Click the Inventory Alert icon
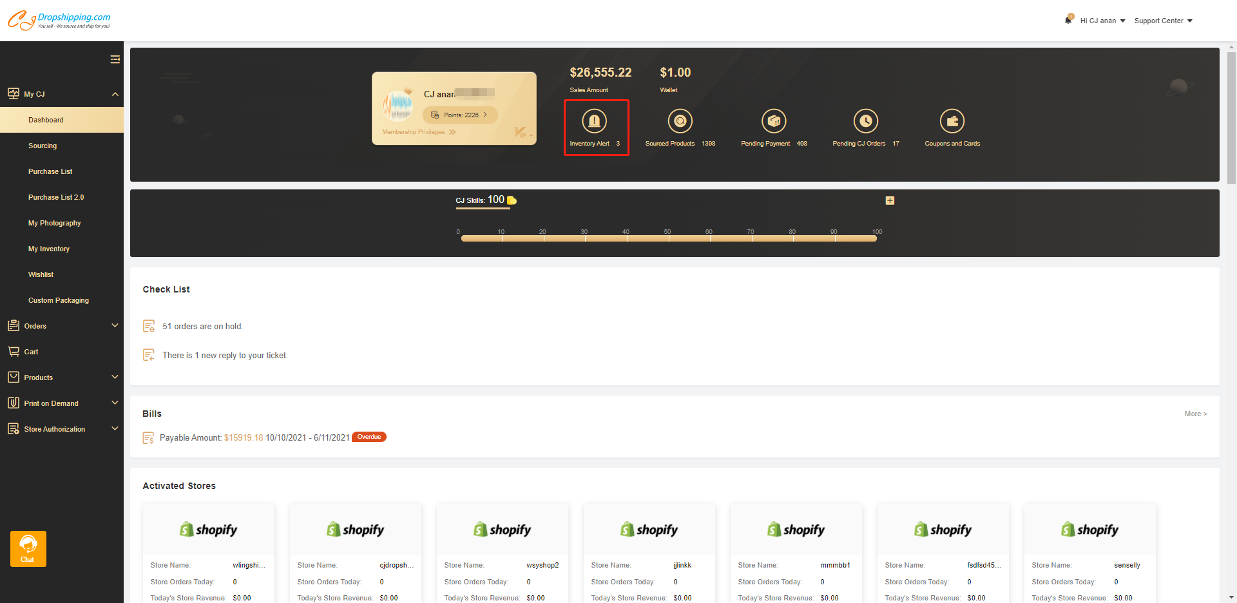1237x603 pixels. point(594,121)
